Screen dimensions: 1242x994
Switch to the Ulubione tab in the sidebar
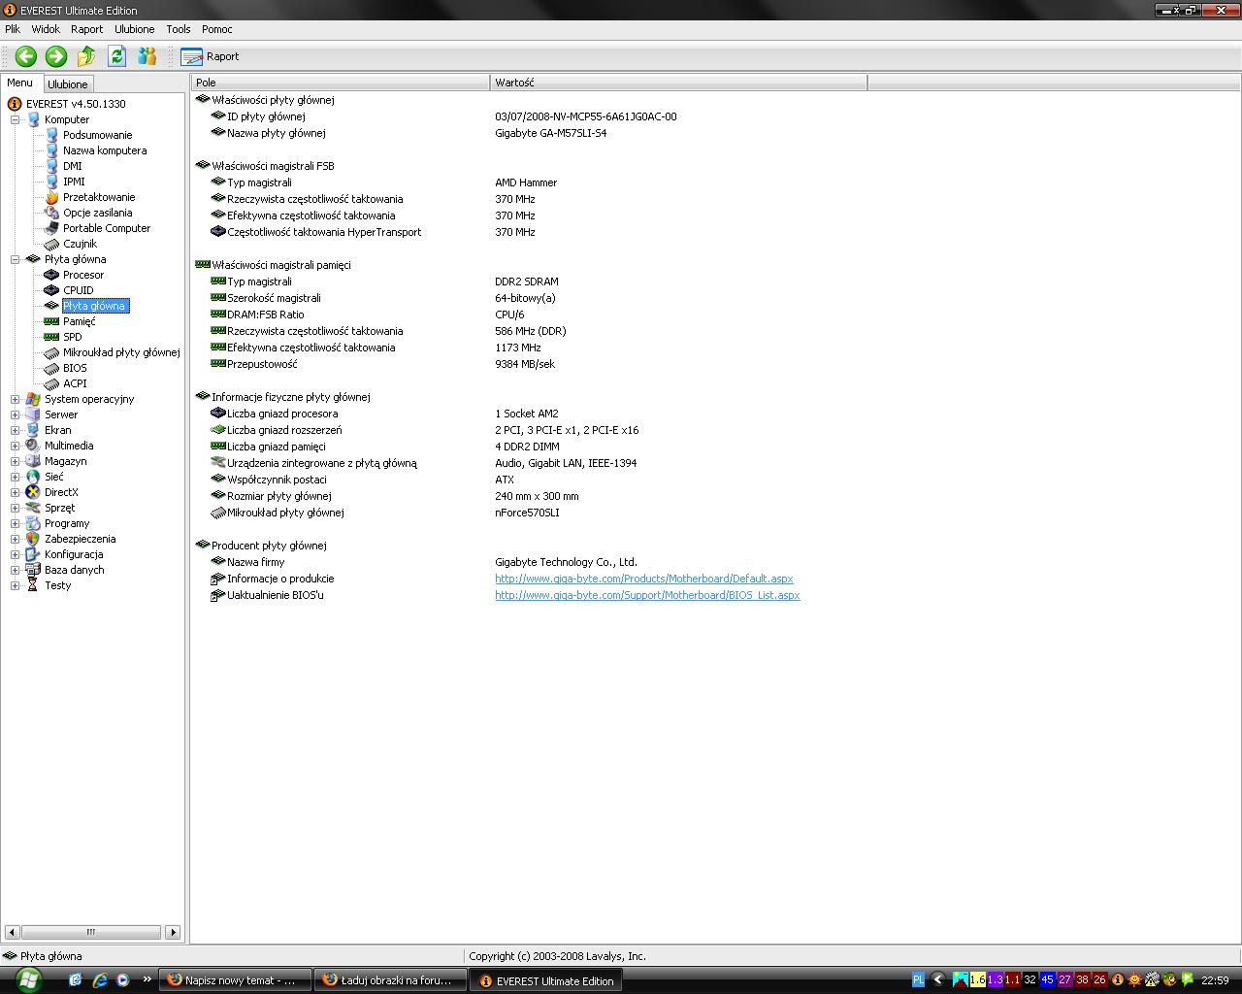[x=68, y=84]
